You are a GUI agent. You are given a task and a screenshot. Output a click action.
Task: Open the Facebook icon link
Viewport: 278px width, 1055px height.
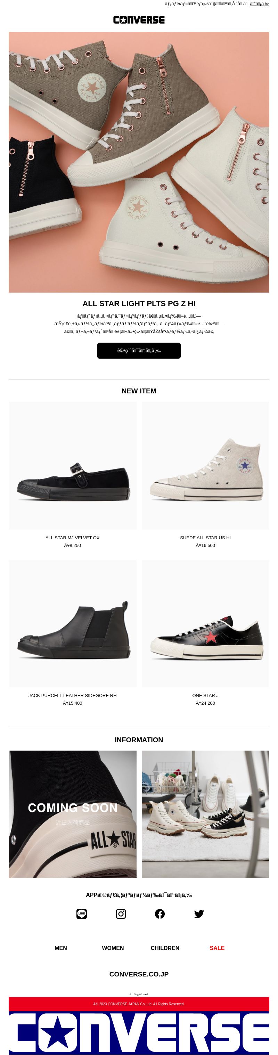pyautogui.click(x=160, y=914)
